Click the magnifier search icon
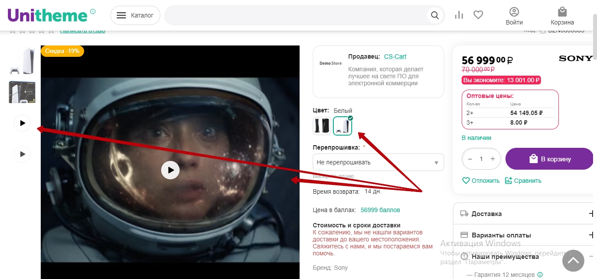597x279 pixels. 435,15
